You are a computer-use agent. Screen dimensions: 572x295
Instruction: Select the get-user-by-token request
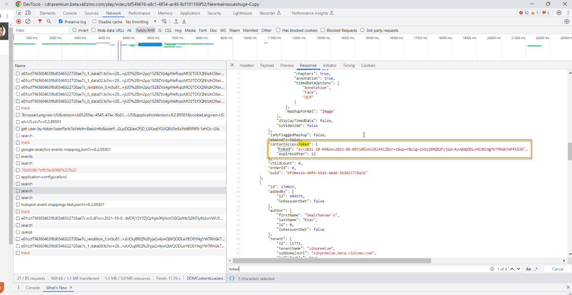point(120,129)
